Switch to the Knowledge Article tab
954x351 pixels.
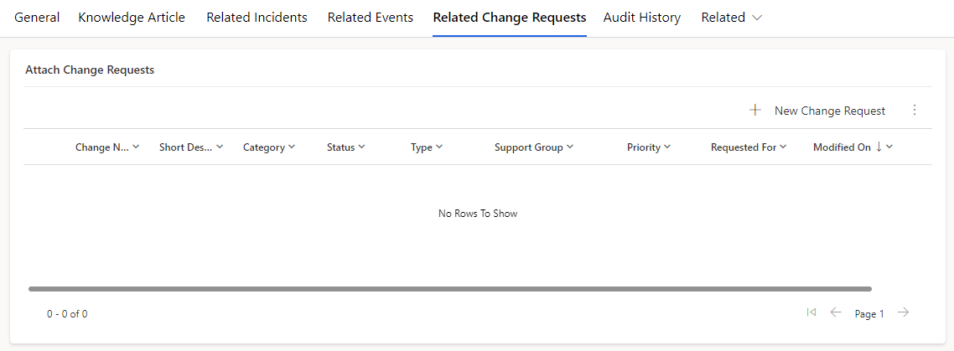[132, 18]
